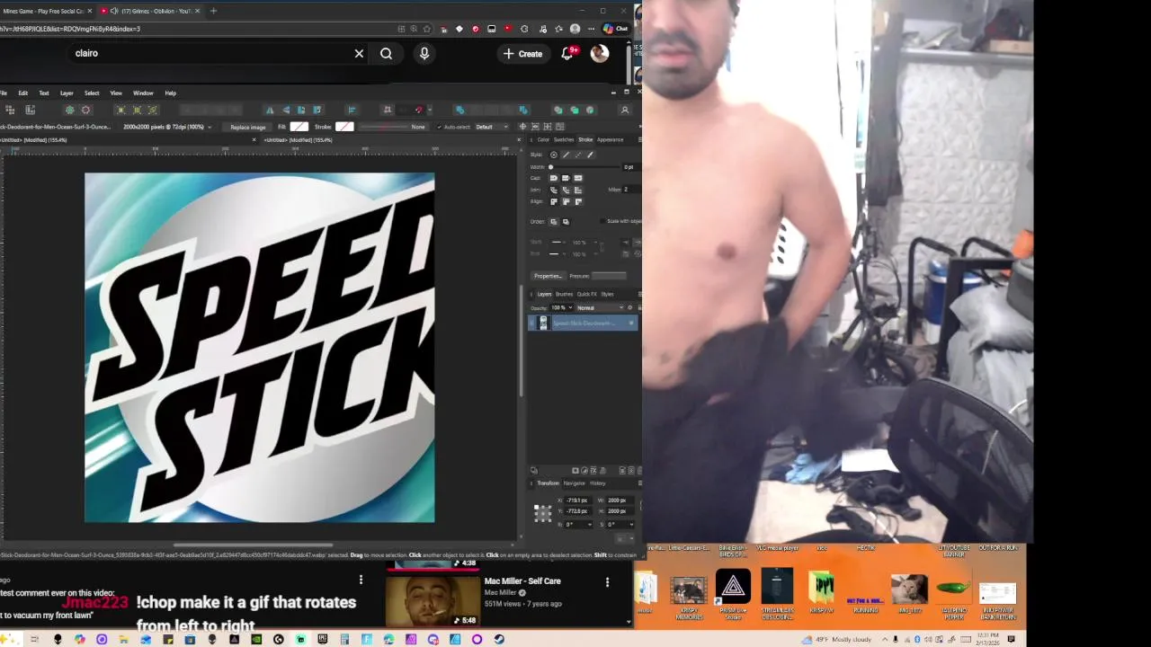Open the Help menu in Affinity
The width and height of the screenshot is (1151, 647).
click(171, 93)
